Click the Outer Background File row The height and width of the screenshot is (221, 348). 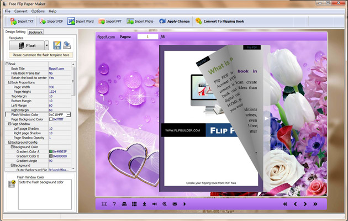coord(38,170)
